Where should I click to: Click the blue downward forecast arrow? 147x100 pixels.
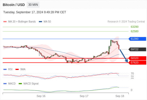[x=124, y=56]
